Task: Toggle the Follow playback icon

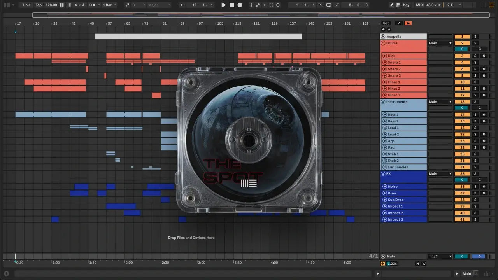Action: click(x=182, y=5)
